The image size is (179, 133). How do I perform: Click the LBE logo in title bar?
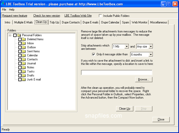point(3,4)
